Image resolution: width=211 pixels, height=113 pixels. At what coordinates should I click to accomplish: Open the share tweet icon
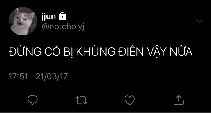179,100
